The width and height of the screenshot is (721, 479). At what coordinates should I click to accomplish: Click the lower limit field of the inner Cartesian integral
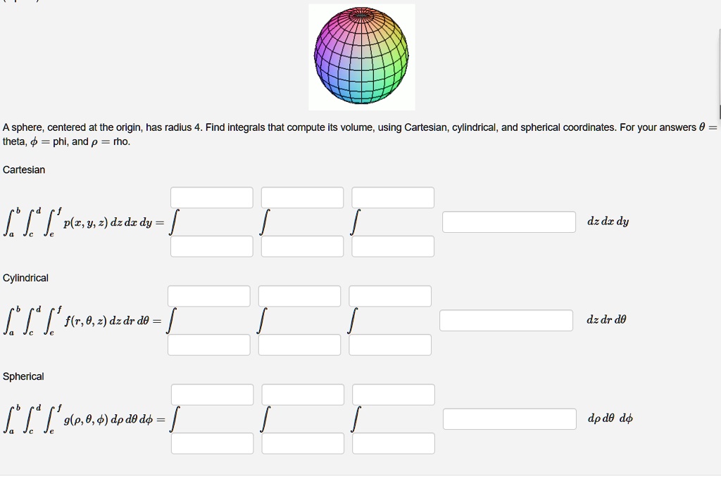(393, 246)
